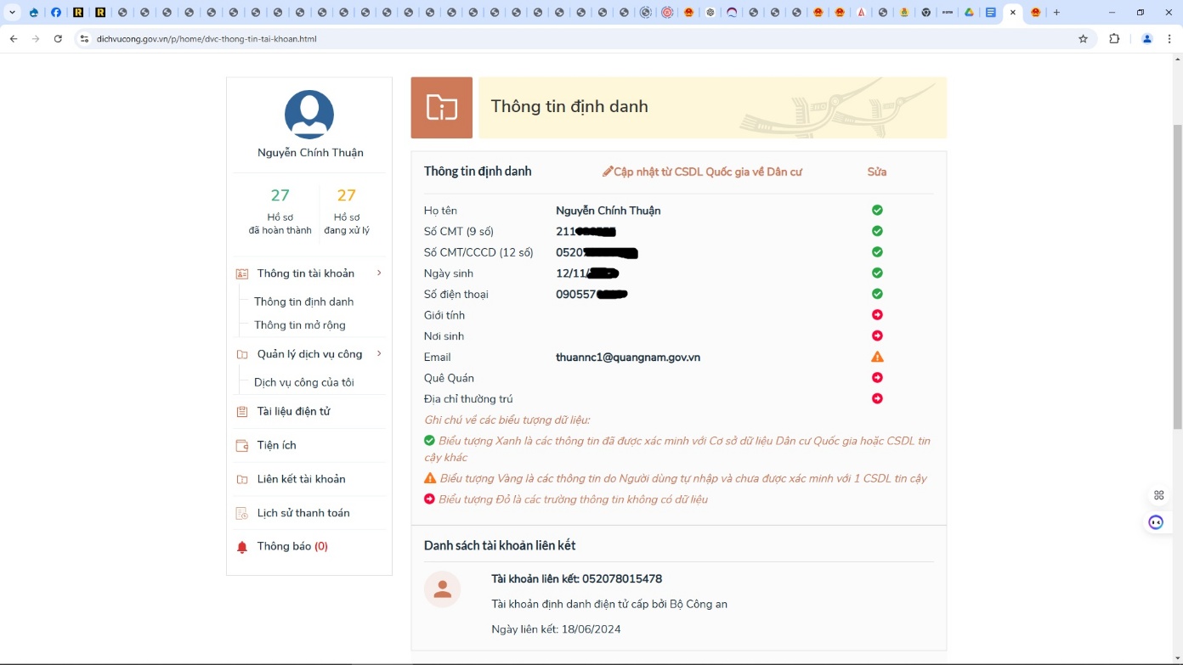Click the yellow warning icon beside Email
Screen dimensions: 1183x665
click(x=877, y=357)
